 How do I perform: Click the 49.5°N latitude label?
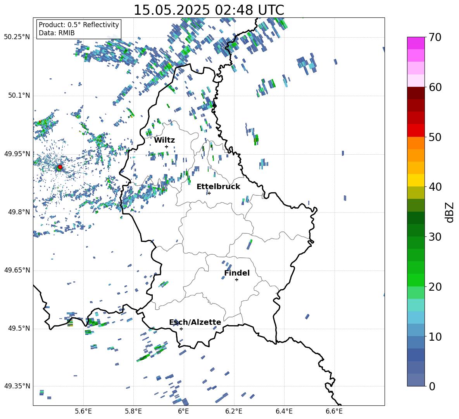tap(19, 328)
